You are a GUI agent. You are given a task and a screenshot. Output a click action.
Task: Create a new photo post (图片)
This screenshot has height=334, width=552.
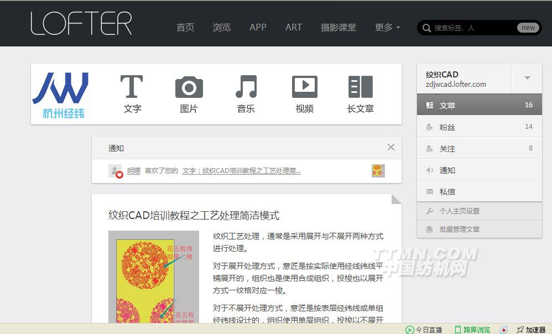coord(189,94)
